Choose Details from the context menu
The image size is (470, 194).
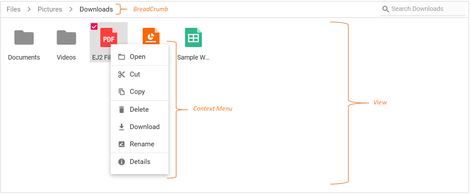click(x=139, y=162)
